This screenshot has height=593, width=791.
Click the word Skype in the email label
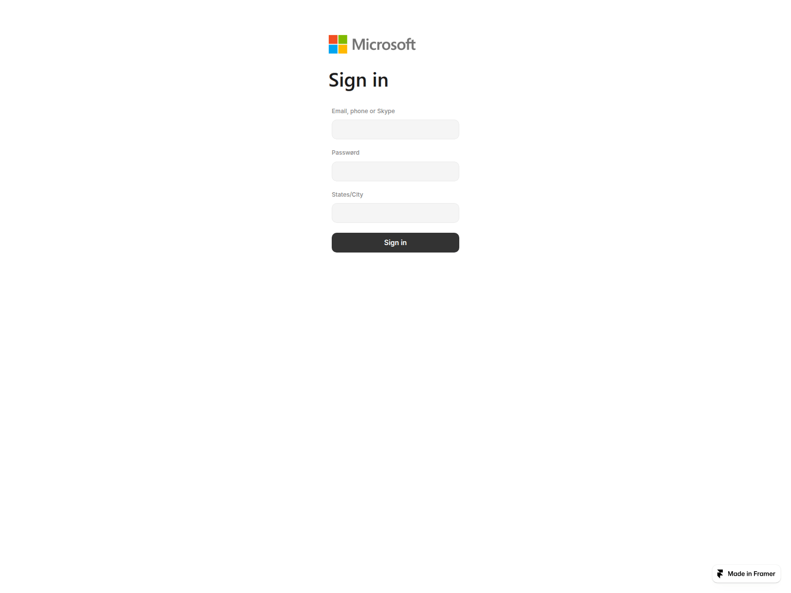point(386,111)
